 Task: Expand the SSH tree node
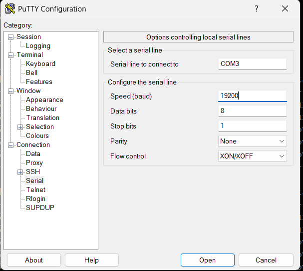coord(20,172)
